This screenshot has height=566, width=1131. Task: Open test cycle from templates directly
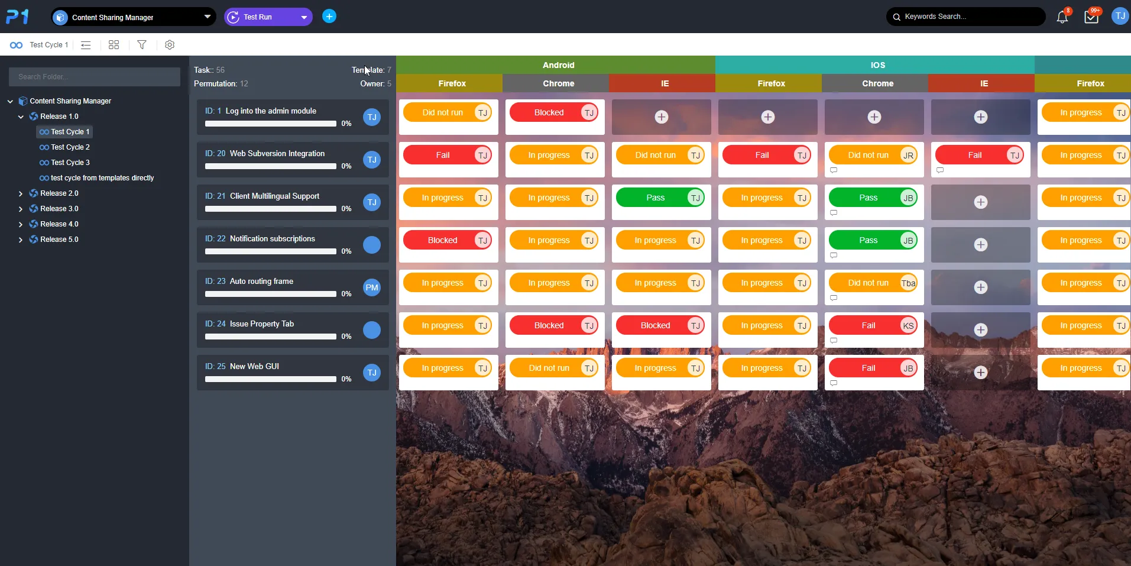tap(102, 178)
